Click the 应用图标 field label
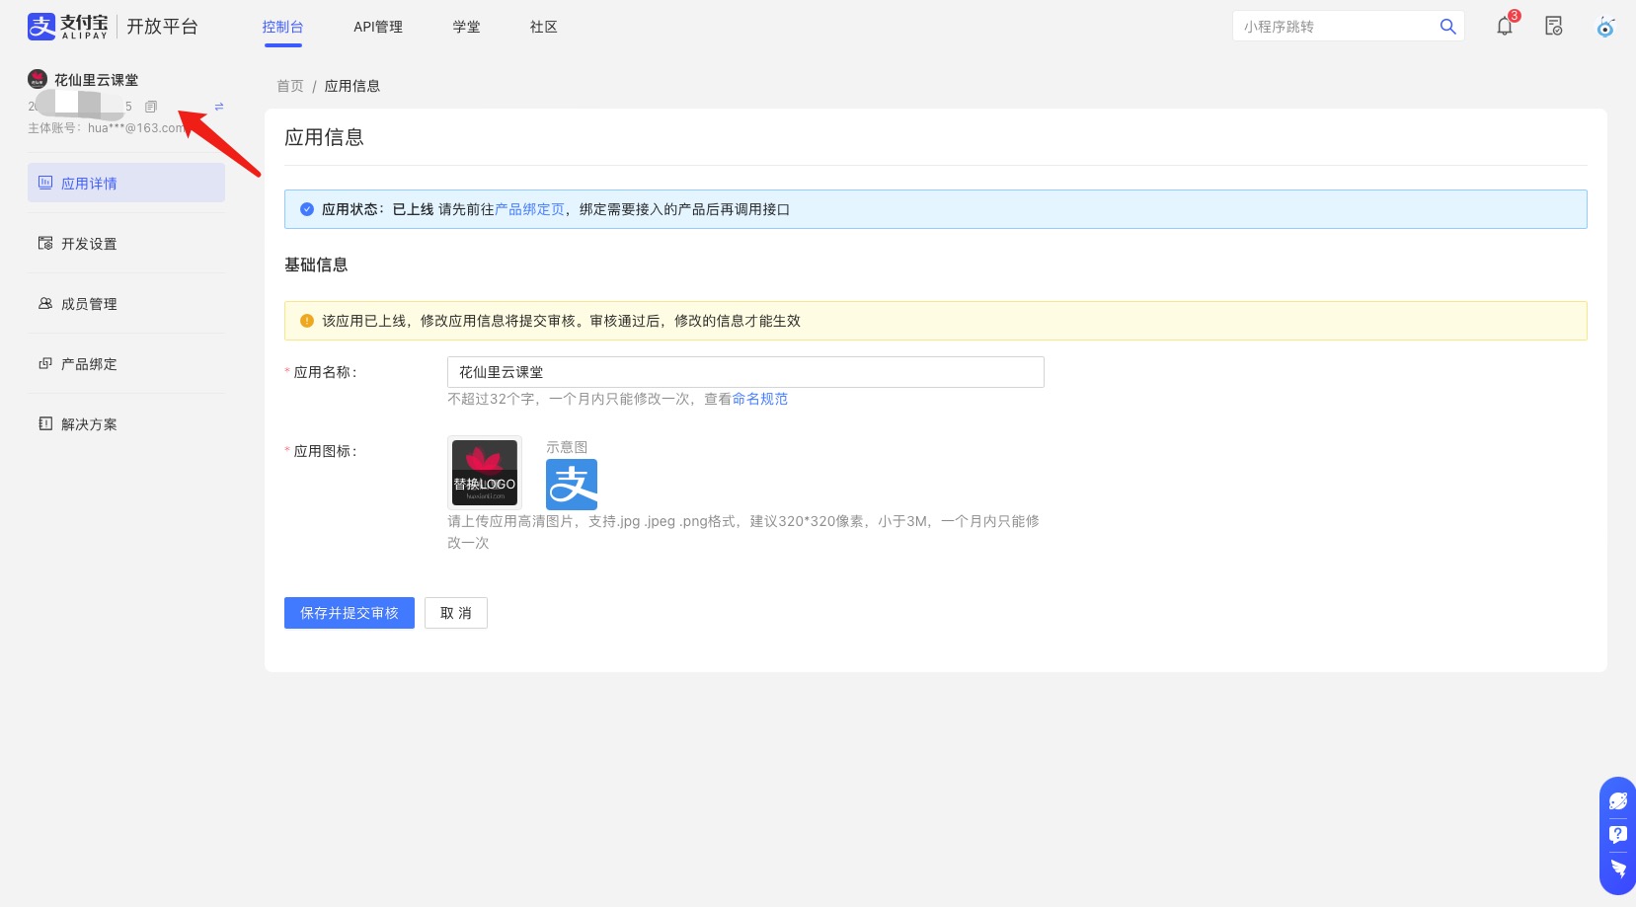Viewport: 1636px width, 907px height. (325, 451)
